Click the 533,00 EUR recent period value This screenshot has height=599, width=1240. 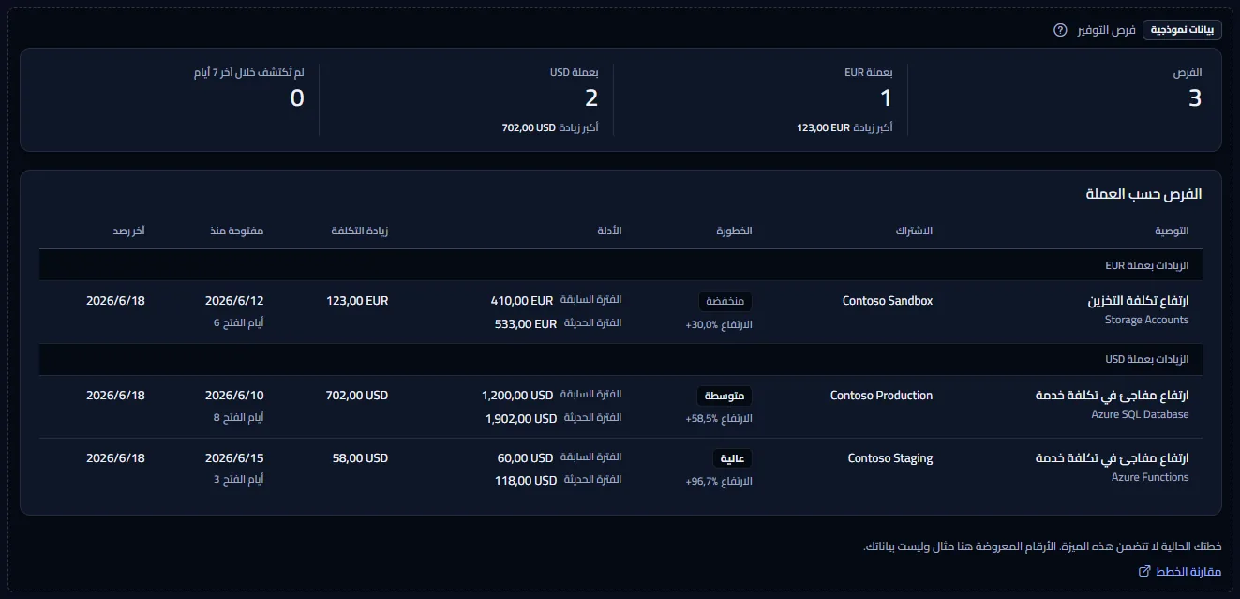pos(525,324)
